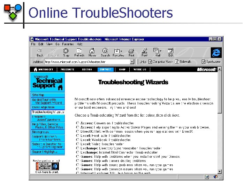251x188 pixels.
Task: Open the Go menu
Action: coord(58,44)
